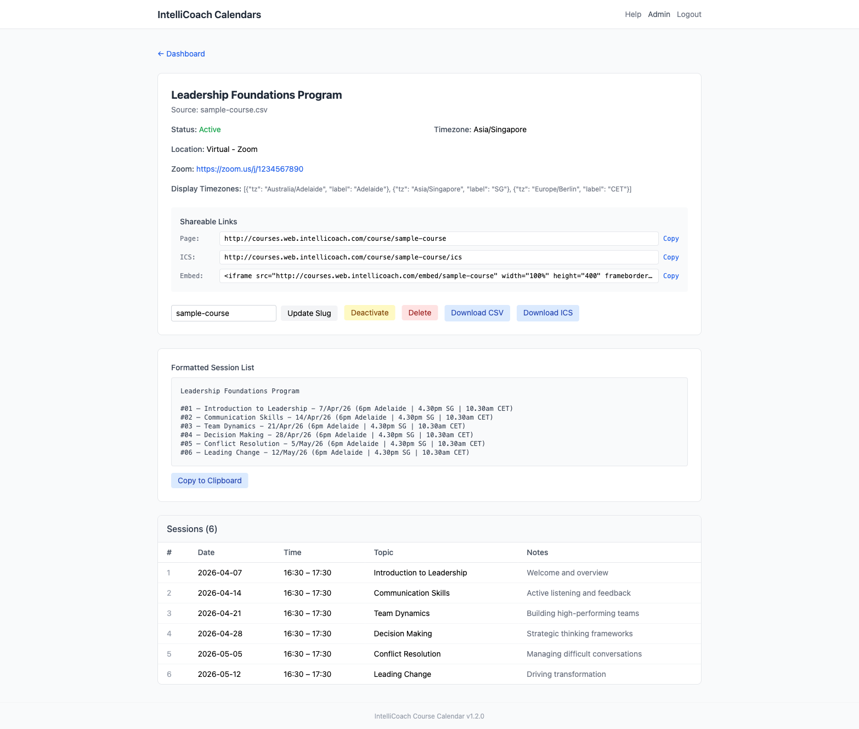Copy the formatted session list to clipboard

209,481
